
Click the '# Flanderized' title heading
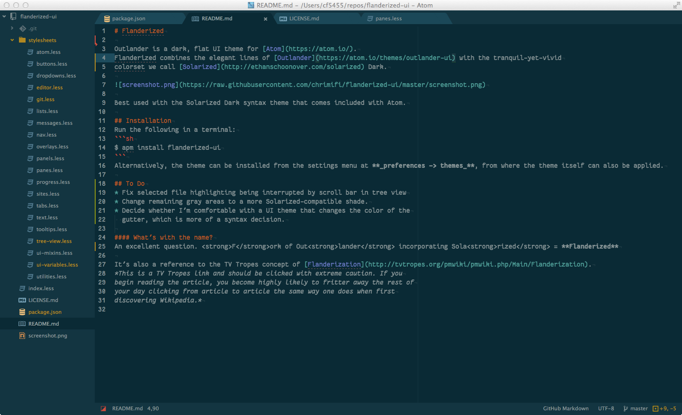[139, 31]
